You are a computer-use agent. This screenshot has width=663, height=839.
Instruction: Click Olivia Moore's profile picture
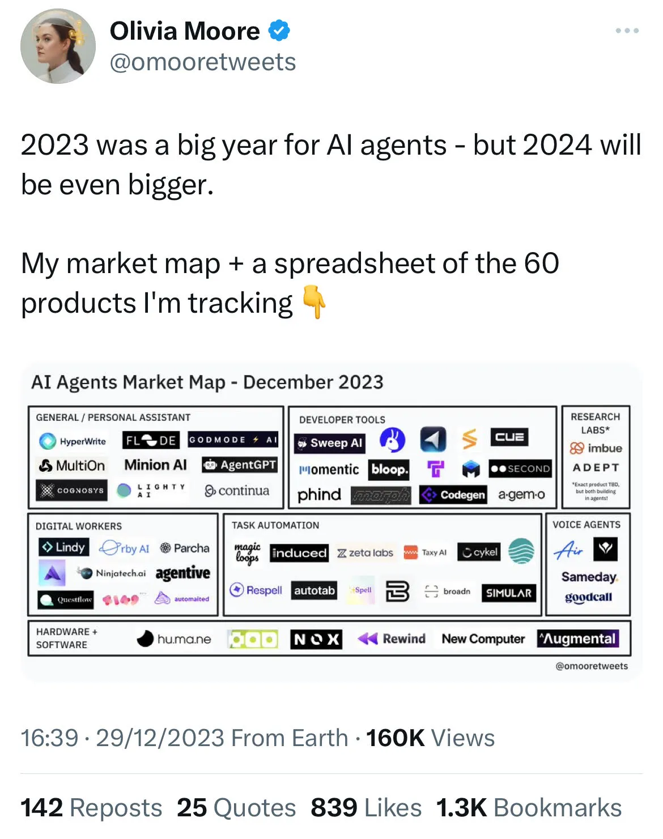[x=59, y=45]
